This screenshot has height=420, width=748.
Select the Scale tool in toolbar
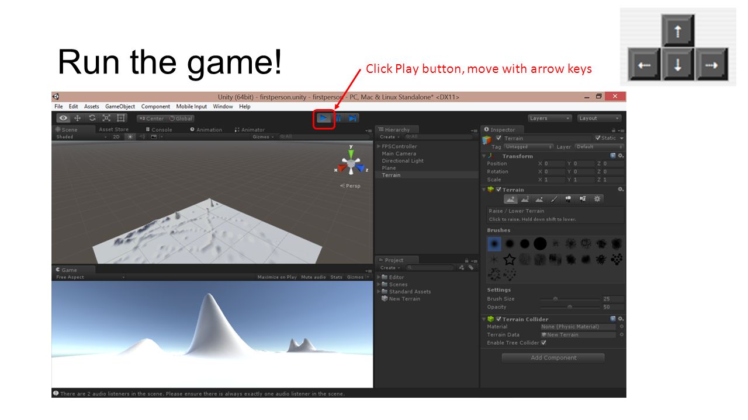[106, 118]
